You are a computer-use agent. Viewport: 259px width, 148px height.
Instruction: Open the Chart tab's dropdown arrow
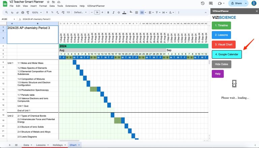79,145
